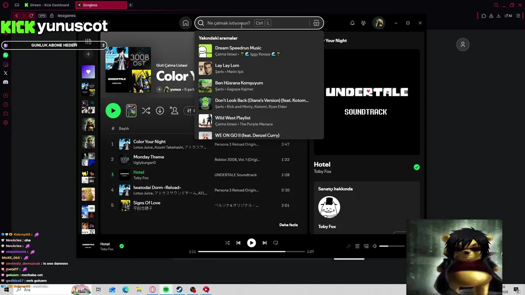The width and height of the screenshot is (525, 295).
Task: Open Discord in the Opera sidebar
Action: point(5,82)
